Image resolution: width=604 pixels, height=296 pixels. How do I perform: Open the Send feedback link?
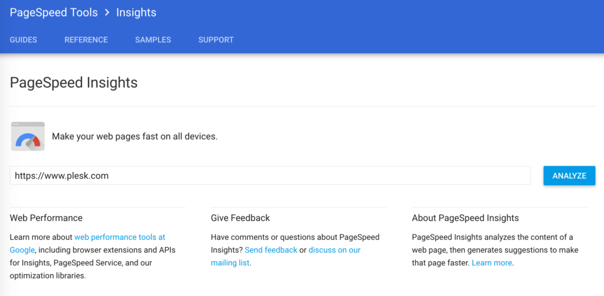(x=271, y=250)
